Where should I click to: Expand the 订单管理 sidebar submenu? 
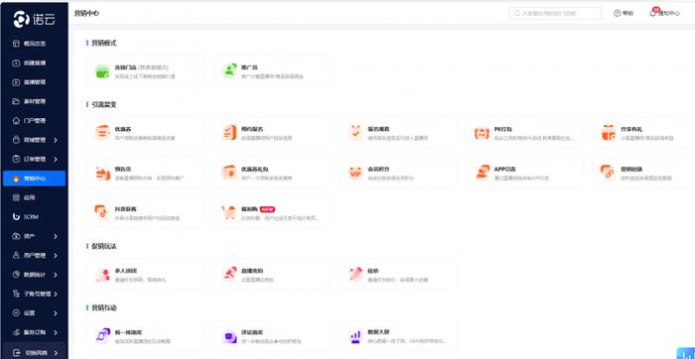click(56, 159)
